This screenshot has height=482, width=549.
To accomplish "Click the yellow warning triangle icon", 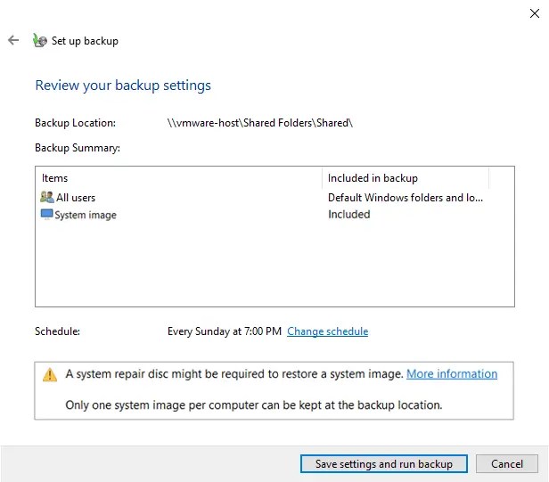I will (x=50, y=374).
